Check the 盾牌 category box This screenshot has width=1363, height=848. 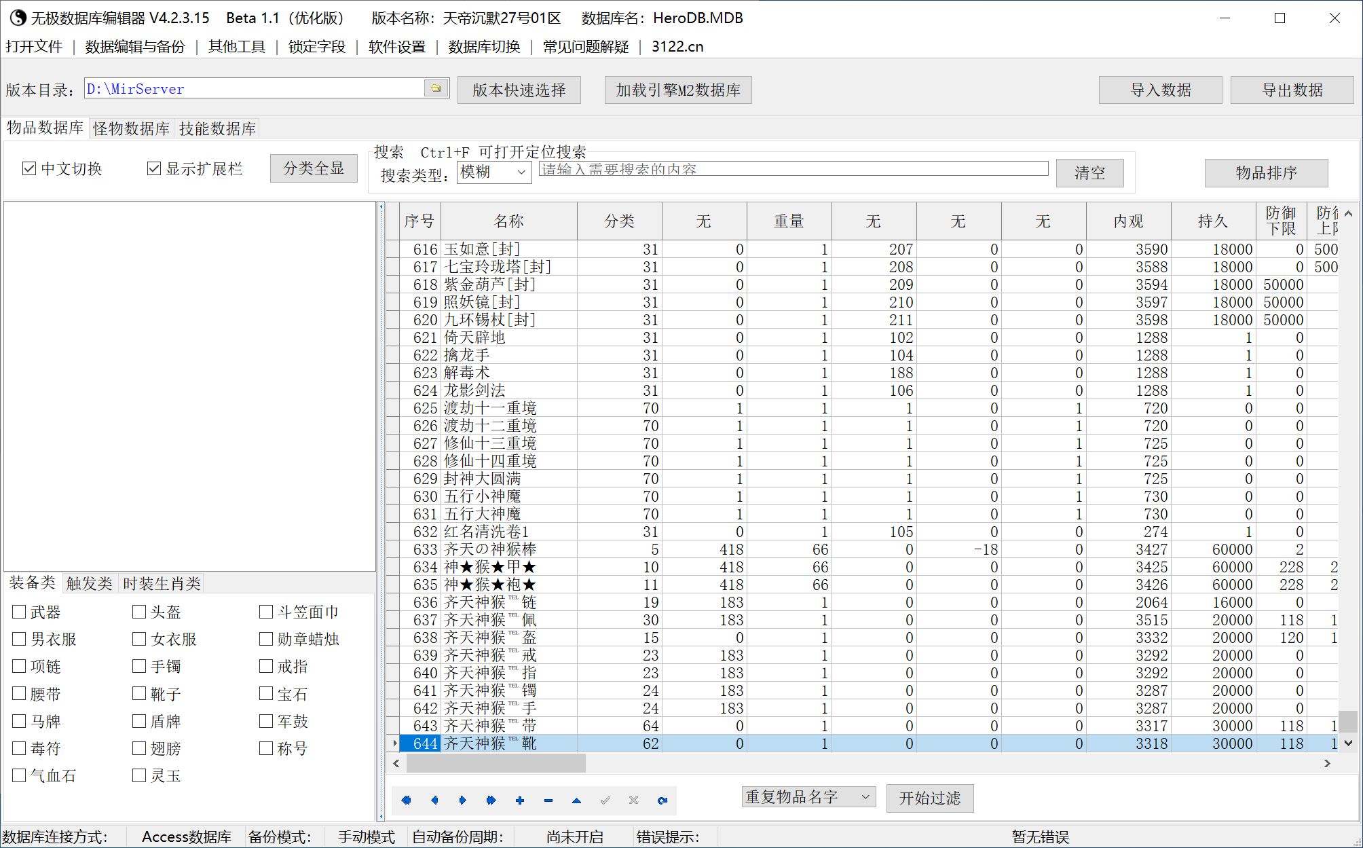[139, 721]
